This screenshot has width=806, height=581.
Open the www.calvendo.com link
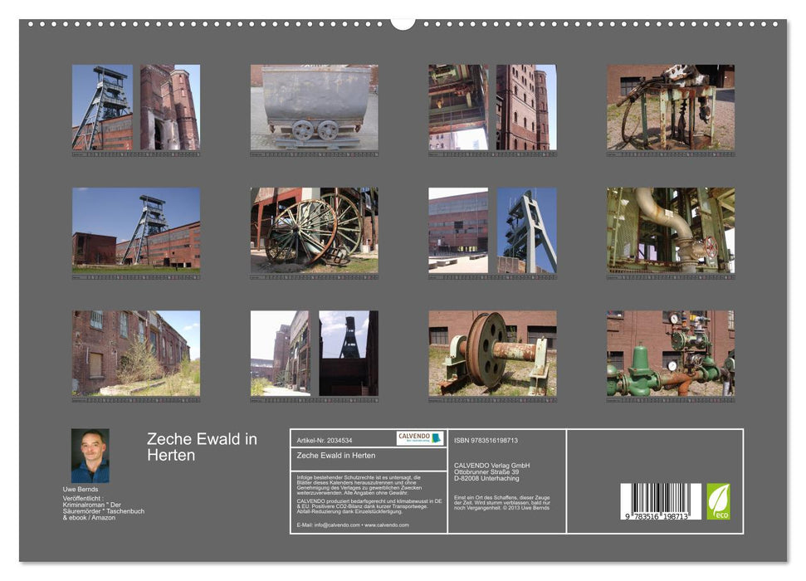(x=387, y=525)
